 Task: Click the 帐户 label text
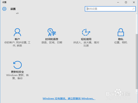(x=17, y=39)
